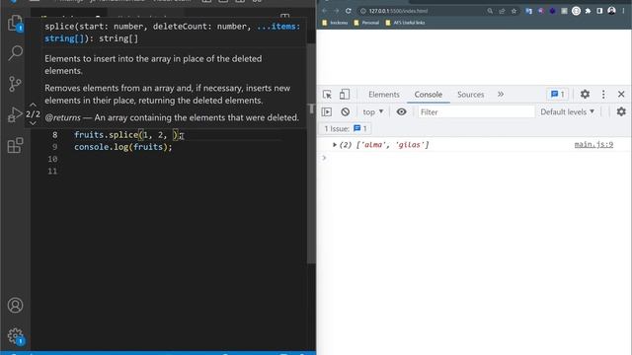Open the Chrome three-dot menu
This screenshot has height=355, width=632.
pyautogui.click(x=623, y=11)
